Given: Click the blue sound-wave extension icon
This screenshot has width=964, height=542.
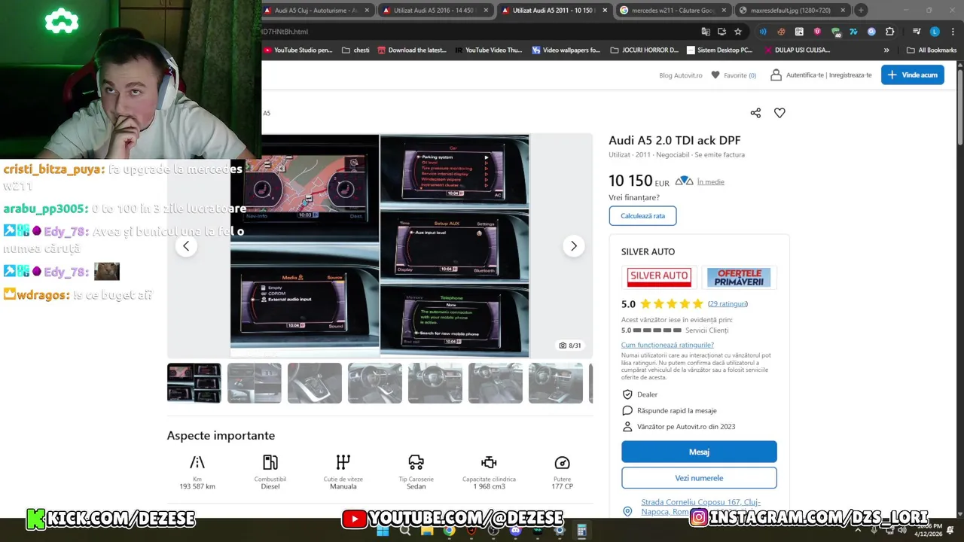Looking at the screenshot, I should [x=763, y=32].
